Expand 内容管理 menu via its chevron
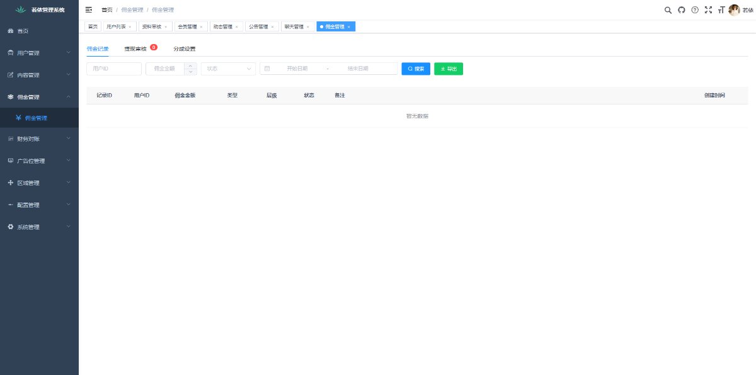Screen dimensions: 756x375 [68, 74]
